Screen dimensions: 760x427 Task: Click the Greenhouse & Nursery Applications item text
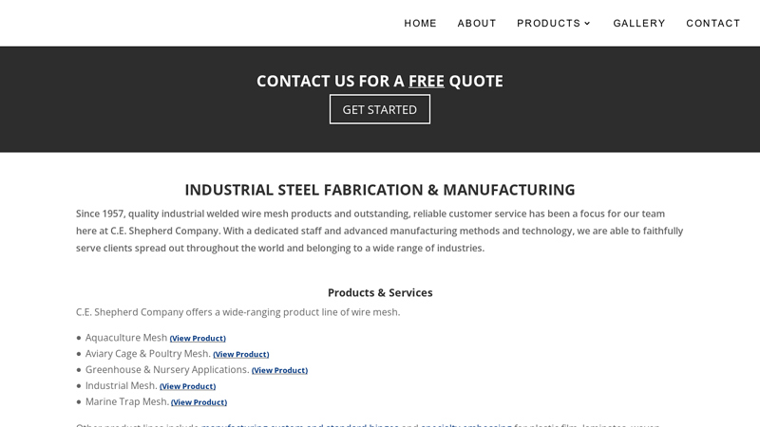pos(167,369)
